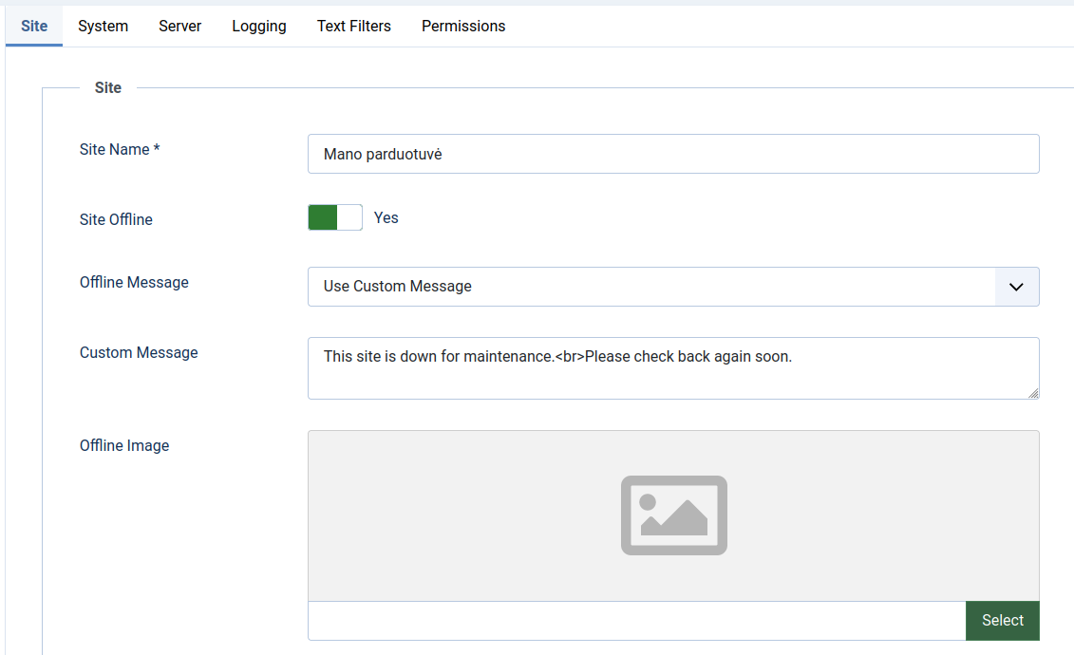The width and height of the screenshot is (1074, 655).
Task: Turn off the Site Offline switch
Action: 335,218
